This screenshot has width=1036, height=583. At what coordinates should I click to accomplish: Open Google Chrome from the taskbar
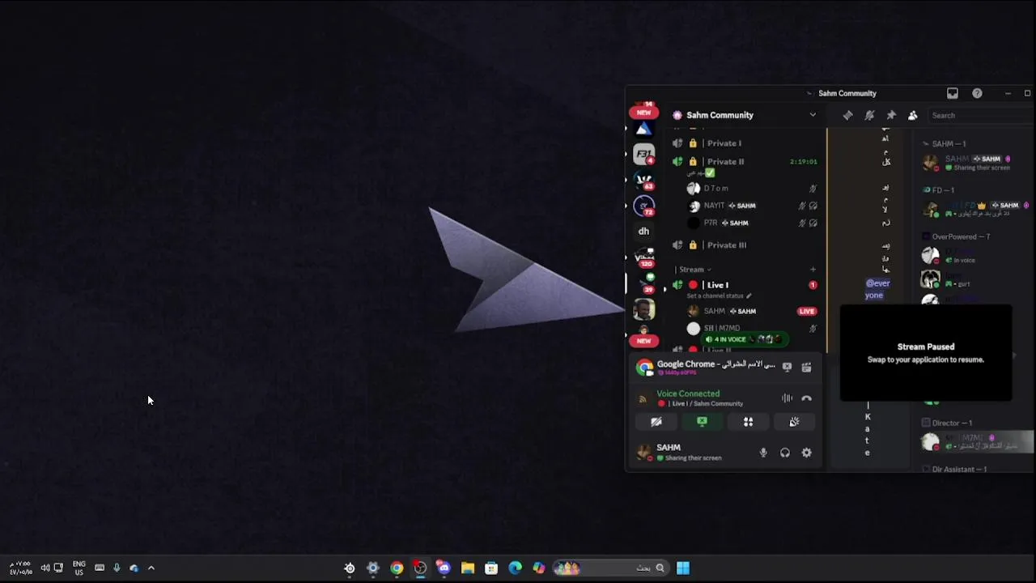pos(397,568)
